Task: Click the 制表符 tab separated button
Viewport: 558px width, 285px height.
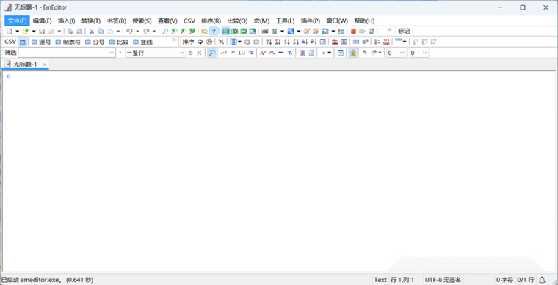Action: (68, 42)
